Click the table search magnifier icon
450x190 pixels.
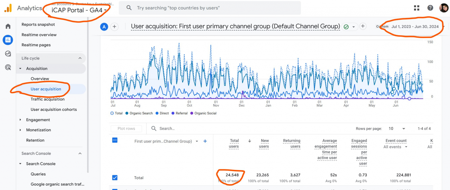[154, 128]
